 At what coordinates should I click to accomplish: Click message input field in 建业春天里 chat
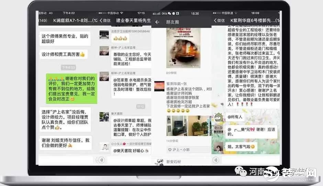tap(129, 160)
